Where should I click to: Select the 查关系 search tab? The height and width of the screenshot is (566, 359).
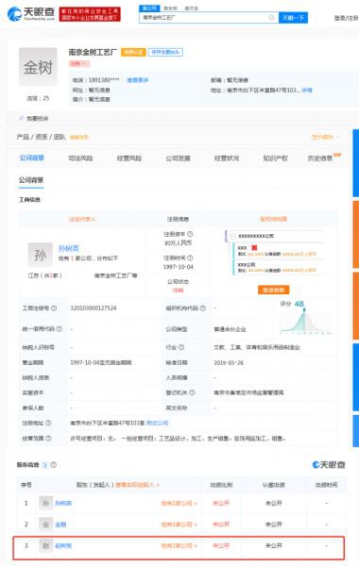[191, 8]
